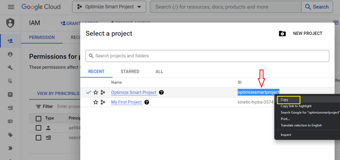
Task: Open the list document sidebar icon
Action: point(10,95)
